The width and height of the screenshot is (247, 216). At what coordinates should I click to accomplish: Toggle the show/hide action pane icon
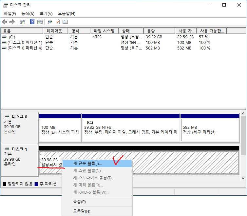[x=40, y=22]
